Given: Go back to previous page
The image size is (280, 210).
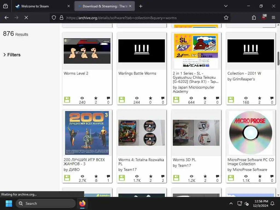Looking at the screenshot, I should pyautogui.click(x=7, y=17).
